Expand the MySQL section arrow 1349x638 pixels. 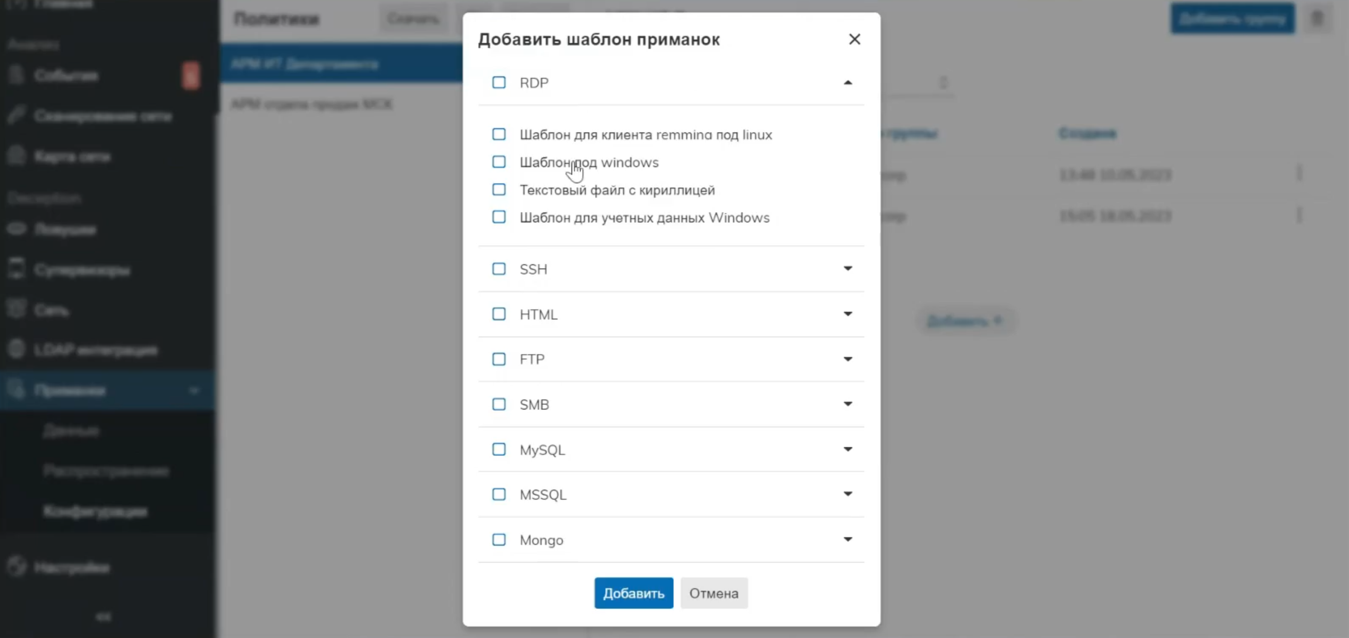click(847, 449)
